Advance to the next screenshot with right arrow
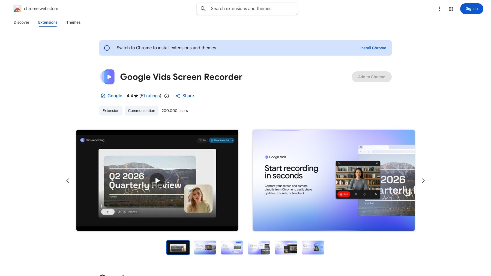Image resolution: width=491 pixels, height=276 pixels. (x=423, y=181)
